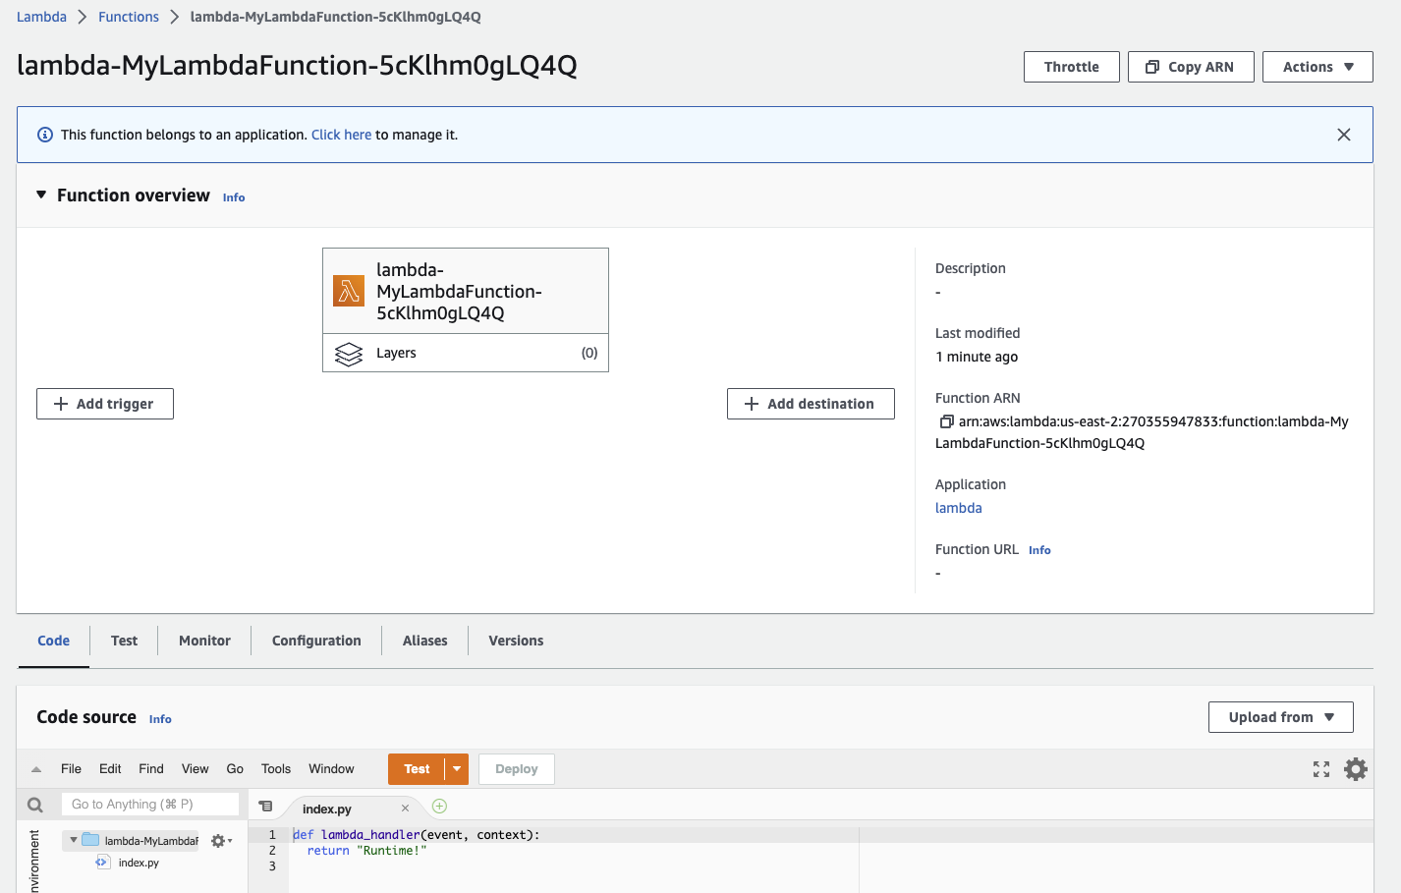Open the Go menu in editor
This screenshot has height=893, width=1401.
(235, 769)
